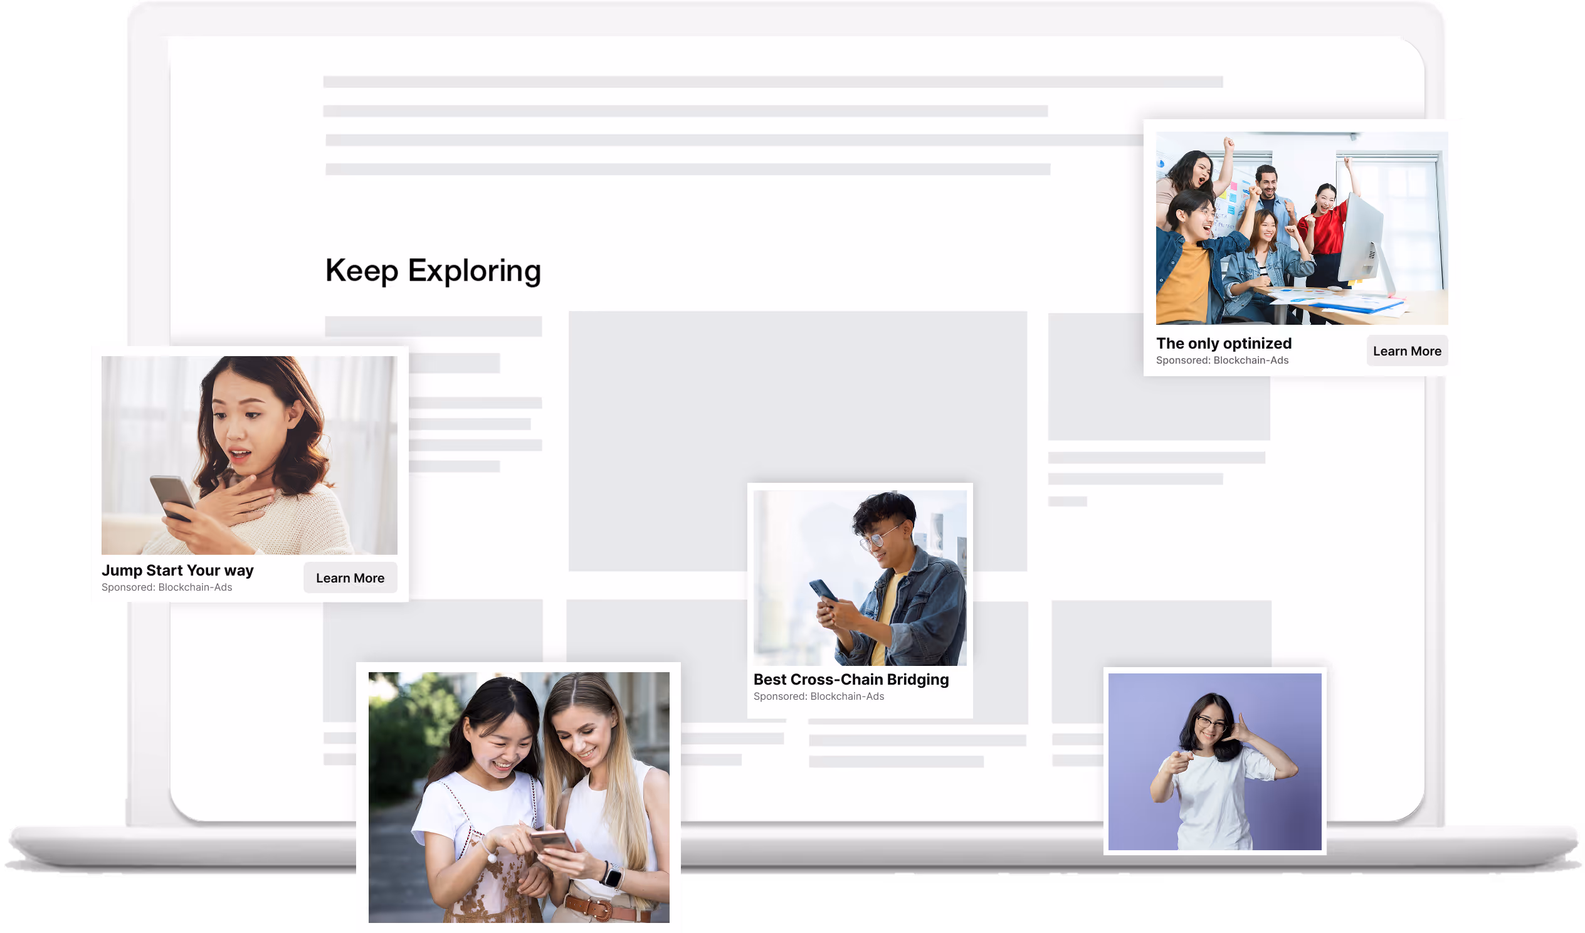Open the two women looking at phone image

click(519, 796)
